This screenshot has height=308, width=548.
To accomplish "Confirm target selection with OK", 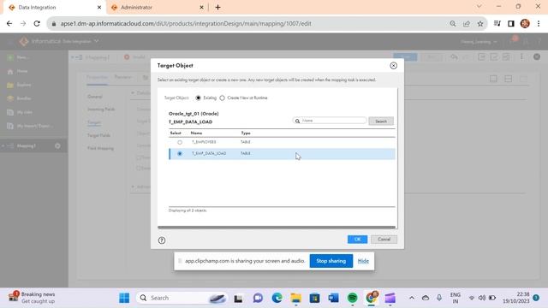I will click(357, 240).
